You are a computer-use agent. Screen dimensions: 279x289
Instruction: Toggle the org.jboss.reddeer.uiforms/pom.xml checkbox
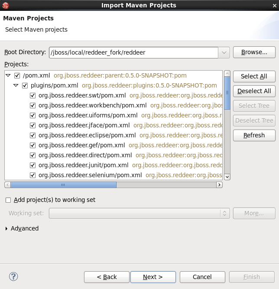coord(32,115)
